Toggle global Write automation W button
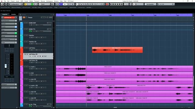This screenshot has width=195, height=109. point(34,4)
